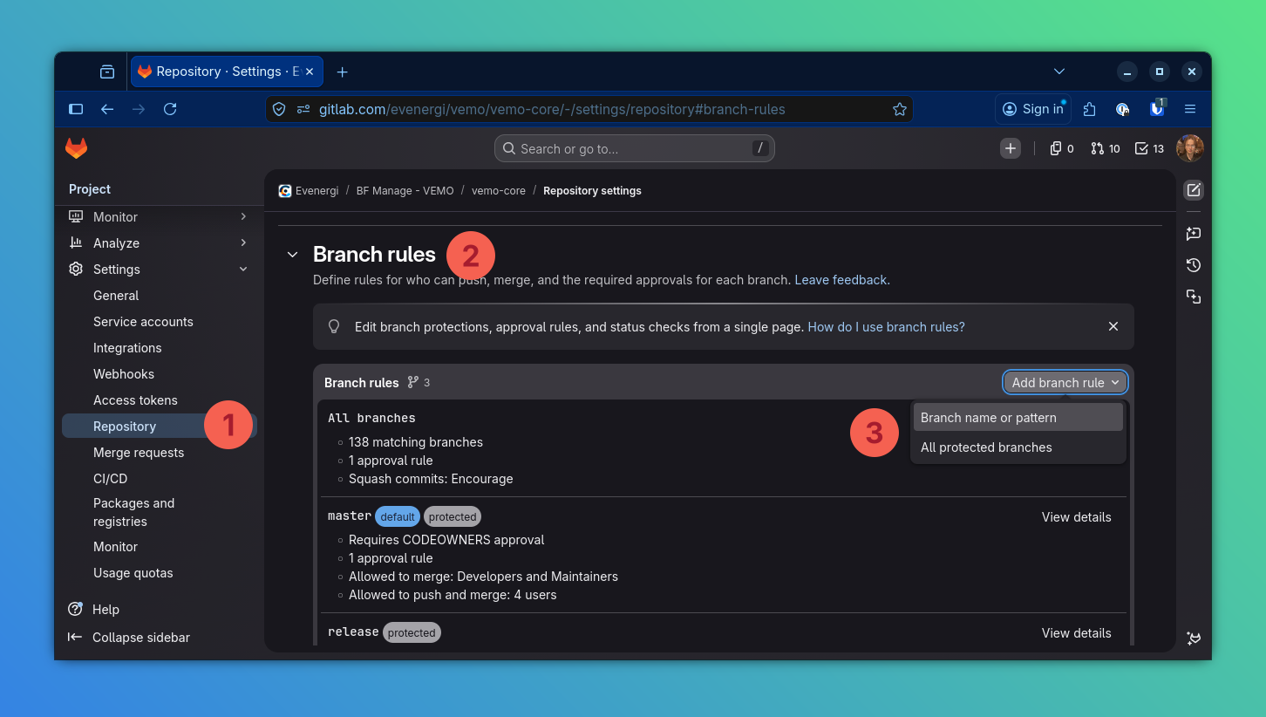
Task: Dismiss the branch rules tip banner
Action: (x=1113, y=326)
